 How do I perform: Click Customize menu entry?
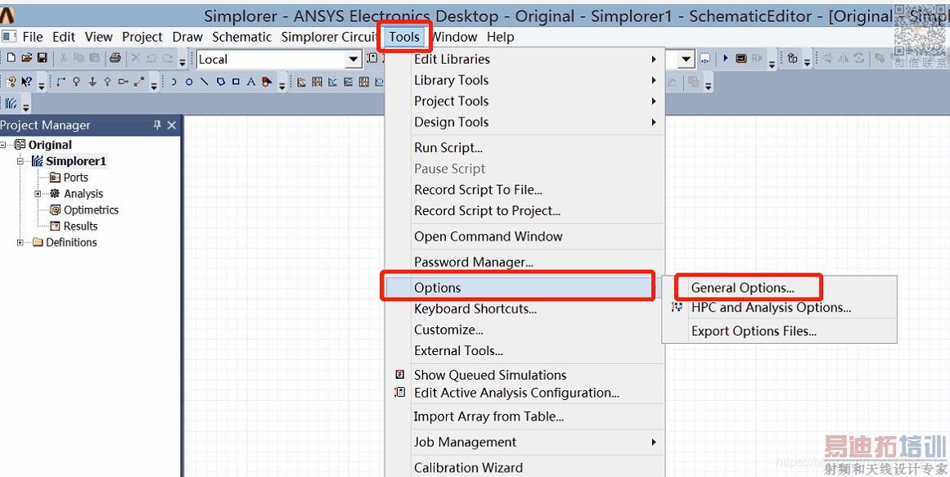point(448,330)
